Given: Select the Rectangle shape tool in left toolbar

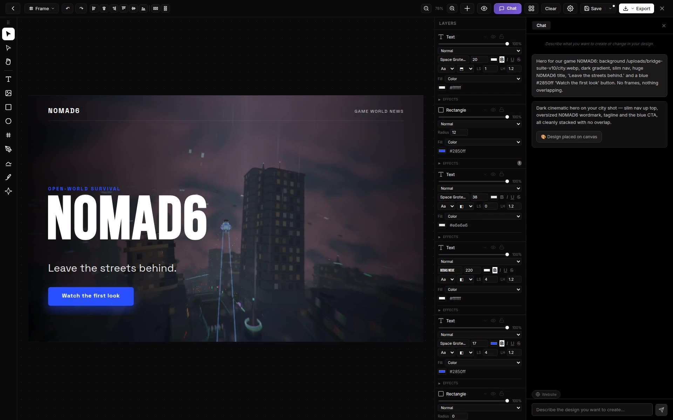Looking at the screenshot, I should tap(8, 107).
